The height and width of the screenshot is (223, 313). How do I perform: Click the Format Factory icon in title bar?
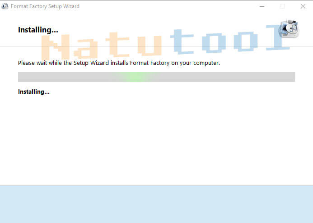(x=5, y=6)
